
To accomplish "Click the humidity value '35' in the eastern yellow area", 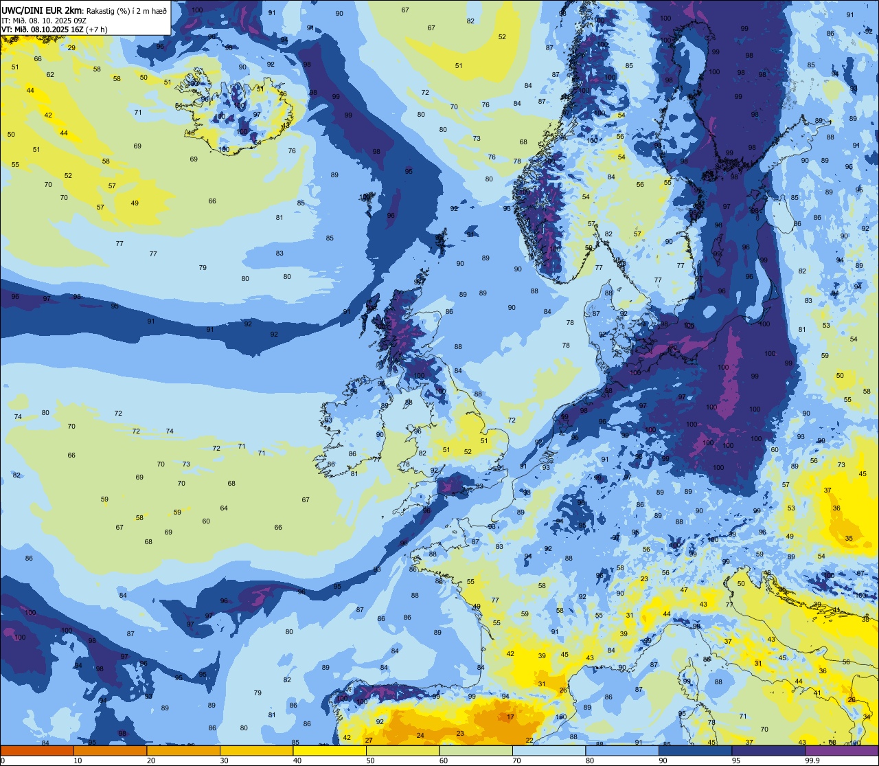I will point(849,539).
